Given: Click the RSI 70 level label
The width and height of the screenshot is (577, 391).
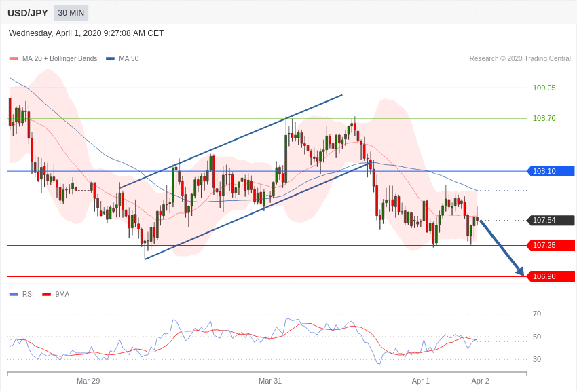Looking at the screenshot, I should point(537,314).
